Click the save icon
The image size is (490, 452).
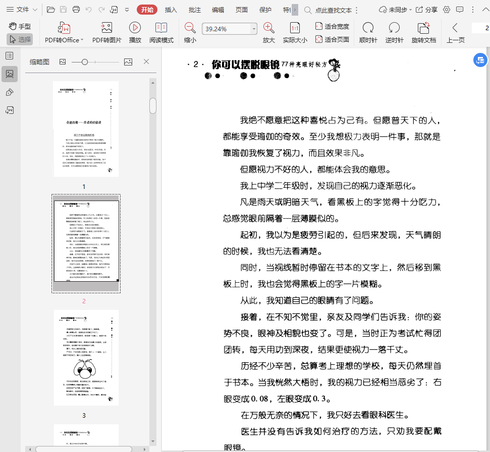tap(64, 10)
